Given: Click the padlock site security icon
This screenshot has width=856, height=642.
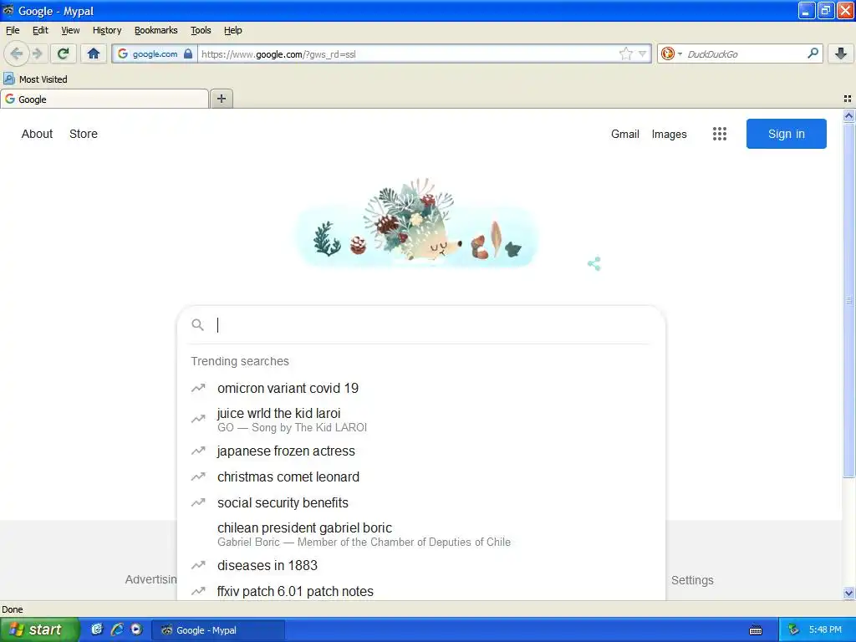Looking at the screenshot, I should 188,53.
